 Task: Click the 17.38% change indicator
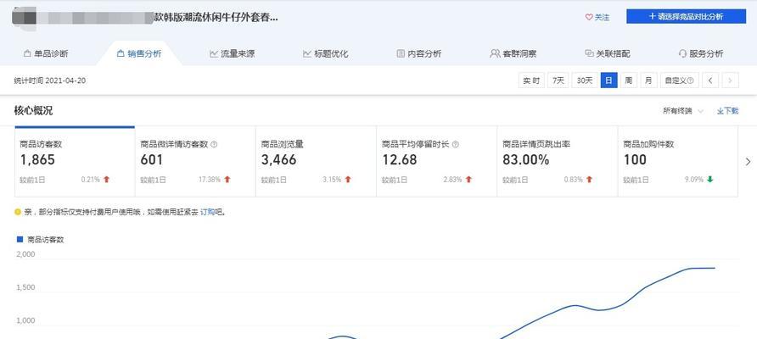(210, 180)
